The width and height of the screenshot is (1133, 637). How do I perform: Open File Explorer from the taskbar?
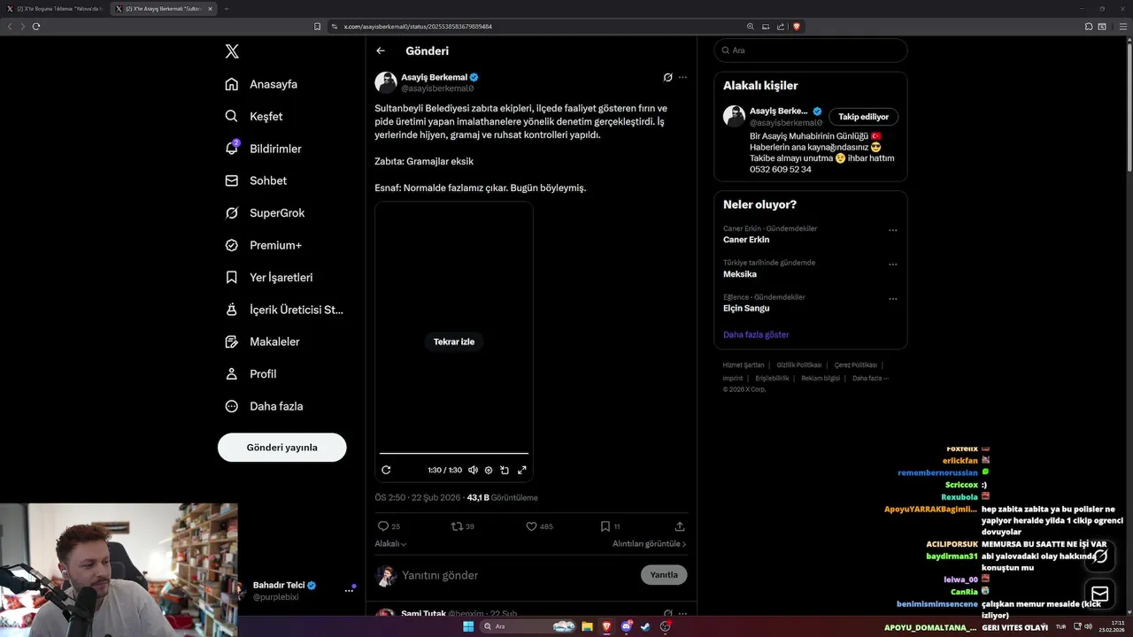(586, 626)
